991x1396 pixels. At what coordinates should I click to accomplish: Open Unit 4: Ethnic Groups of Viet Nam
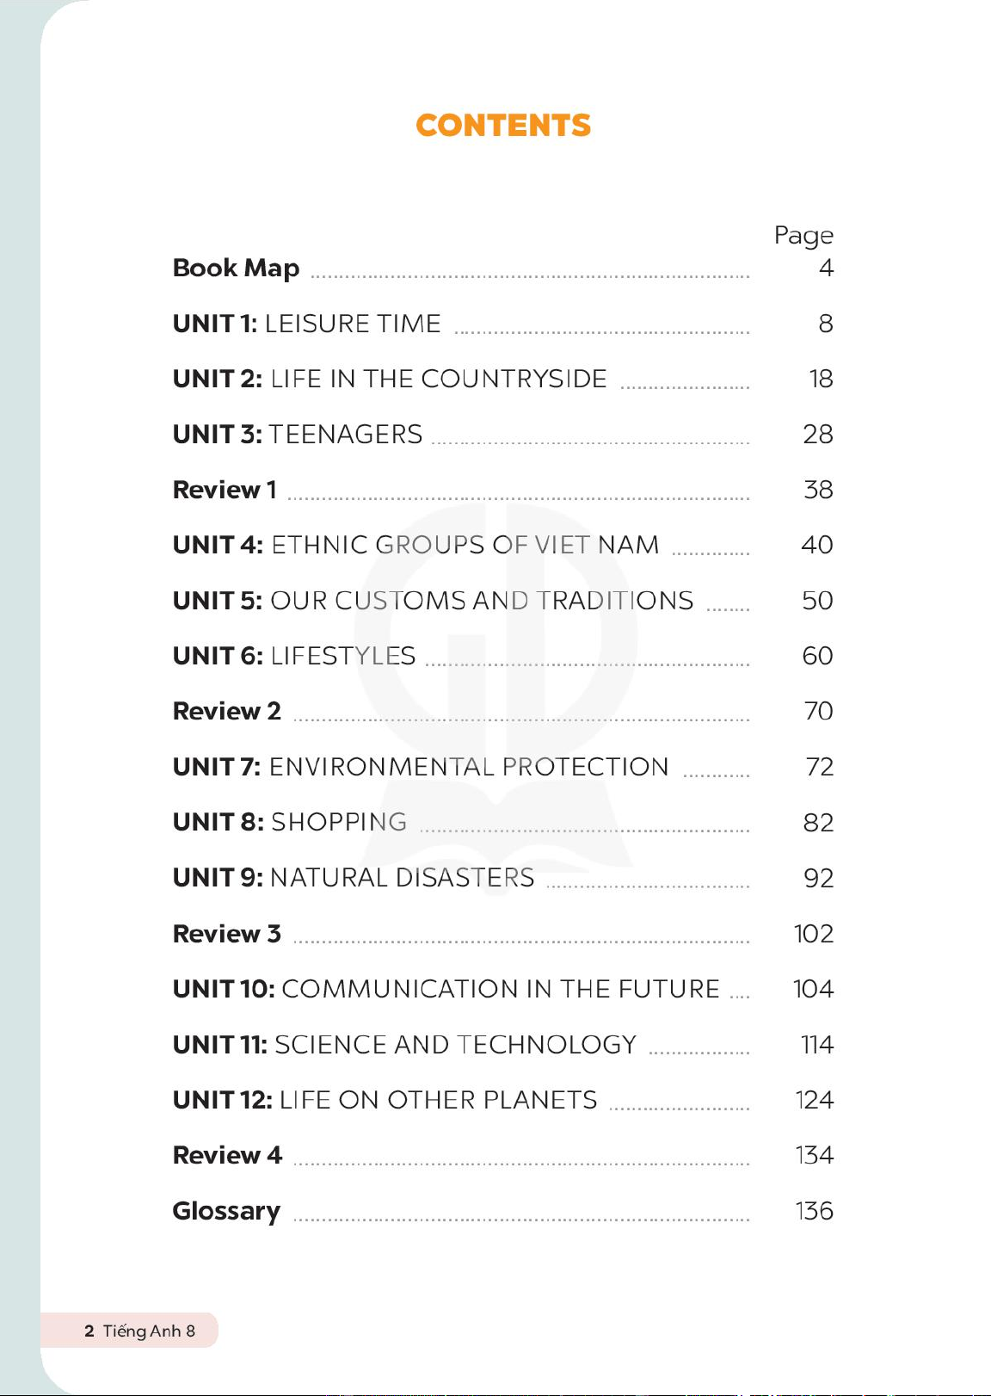tap(415, 545)
